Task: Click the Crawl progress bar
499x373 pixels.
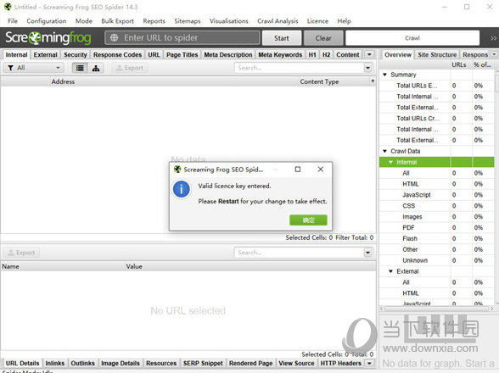Action: click(x=412, y=38)
